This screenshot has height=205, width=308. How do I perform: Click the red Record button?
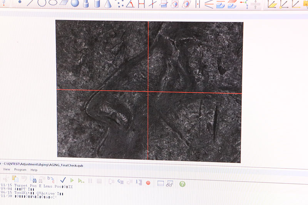pyautogui.click(x=148, y=183)
